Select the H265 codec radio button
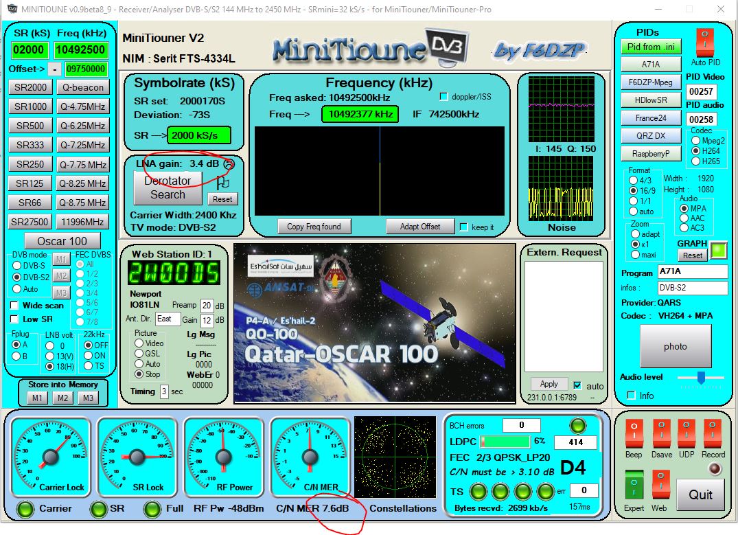Image resolution: width=738 pixels, height=535 pixels. [695, 161]
